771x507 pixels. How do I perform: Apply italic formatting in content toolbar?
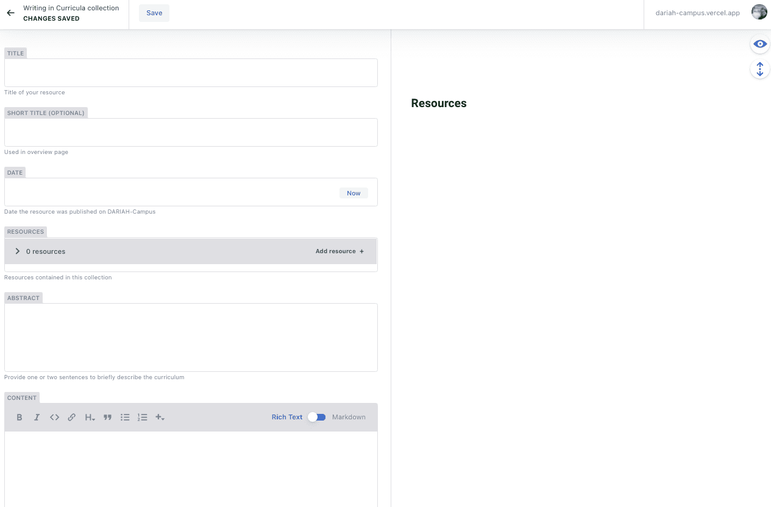(37, 418)
